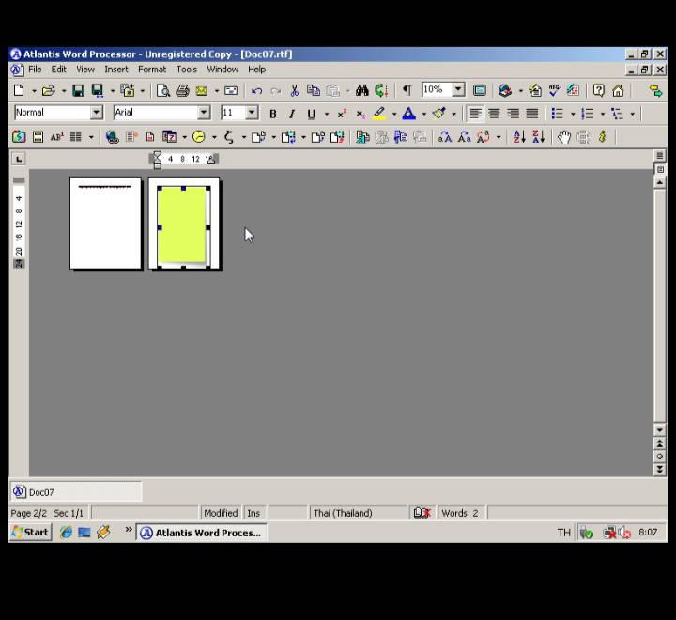Click the help question mark icon
The width and height of the screenshot is (676, 620).
[598, 90]
